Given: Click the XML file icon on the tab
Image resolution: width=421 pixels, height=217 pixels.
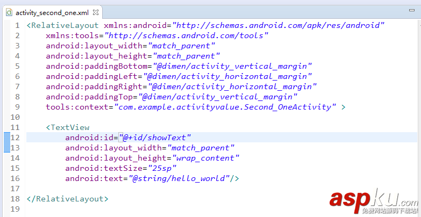Looking at the screenshot, I should click(x=9, y=12).
